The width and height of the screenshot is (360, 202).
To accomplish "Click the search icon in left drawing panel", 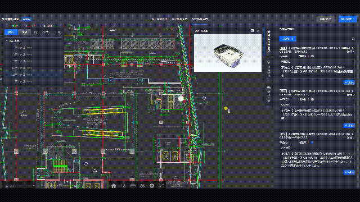I will point(35,33).
